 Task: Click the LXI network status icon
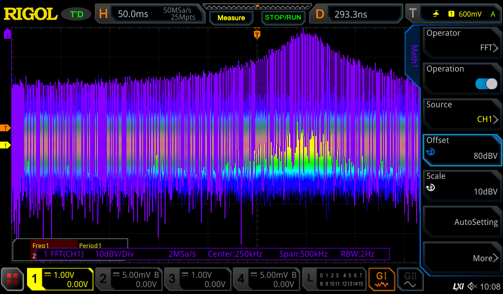(458, 286)
